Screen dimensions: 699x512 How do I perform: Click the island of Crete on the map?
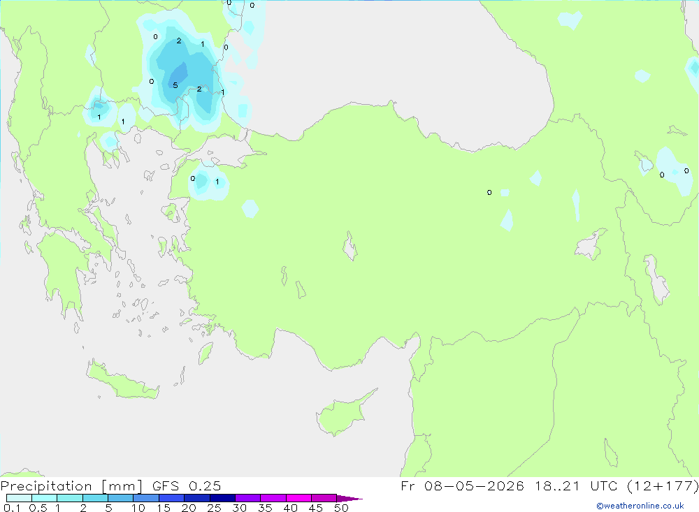click(122, 380)
